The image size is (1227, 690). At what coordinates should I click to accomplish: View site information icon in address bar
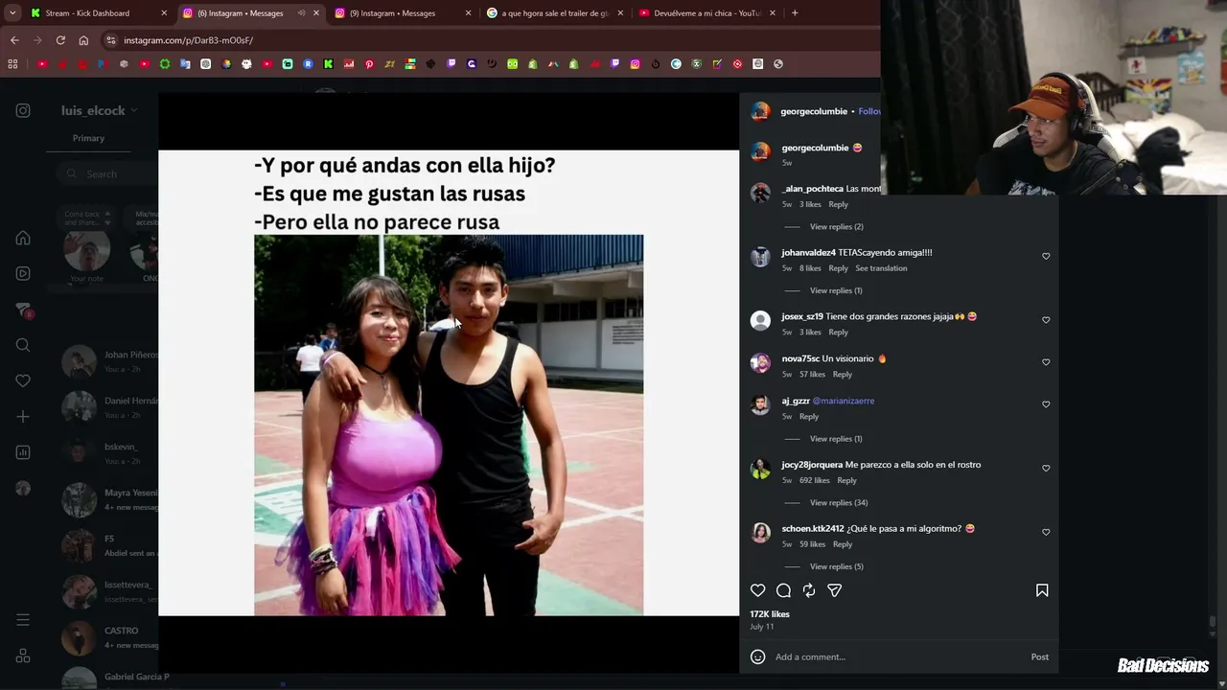tap(111, 40)
